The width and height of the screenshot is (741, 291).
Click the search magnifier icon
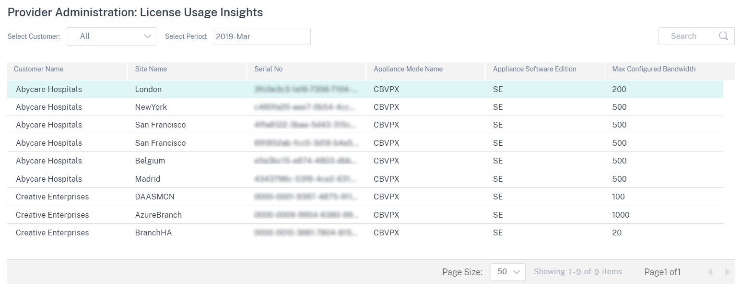click(x=723, y=36)
